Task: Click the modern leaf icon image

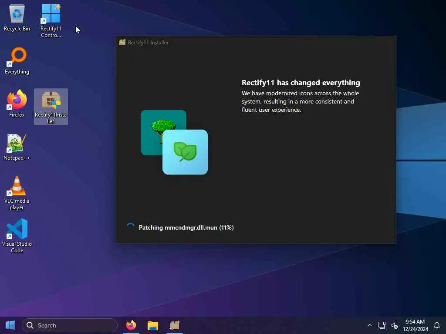Action: (185, 152)
